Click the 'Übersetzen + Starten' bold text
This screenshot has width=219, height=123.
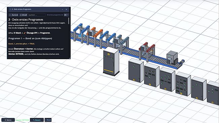click(23, 49)
